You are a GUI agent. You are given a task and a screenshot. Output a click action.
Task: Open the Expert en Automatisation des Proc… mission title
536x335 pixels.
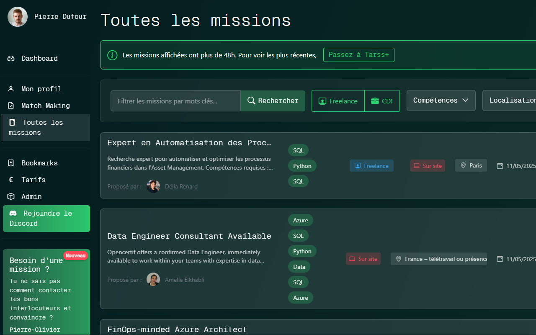(x=189, y=142)
